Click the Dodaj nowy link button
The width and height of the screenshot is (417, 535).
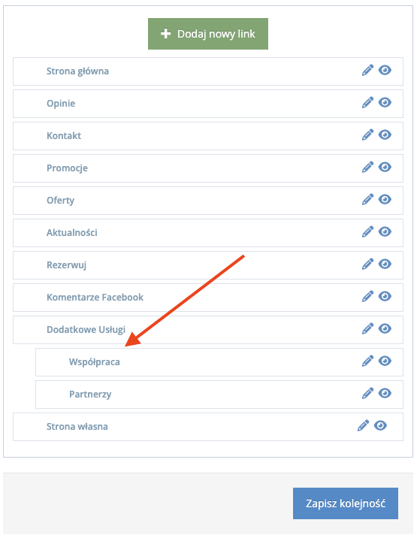tap(208, 34)
